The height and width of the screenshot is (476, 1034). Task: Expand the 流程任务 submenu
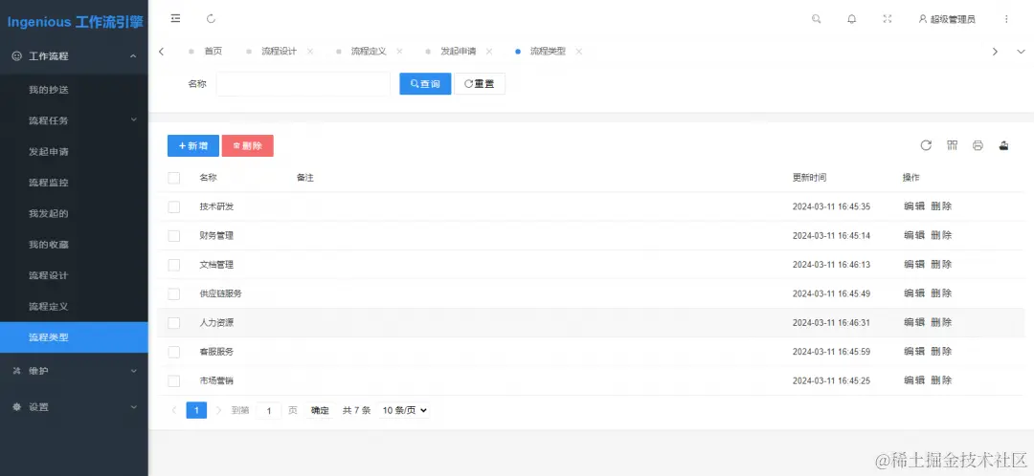(x=74, y=120)
